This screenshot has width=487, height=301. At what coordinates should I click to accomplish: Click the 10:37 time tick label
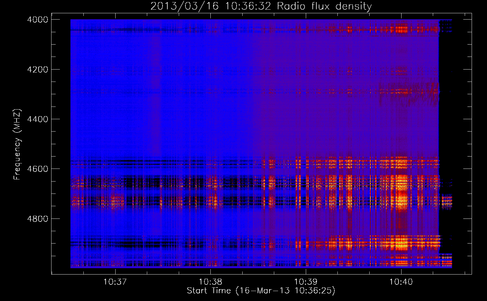pos(115,282)
